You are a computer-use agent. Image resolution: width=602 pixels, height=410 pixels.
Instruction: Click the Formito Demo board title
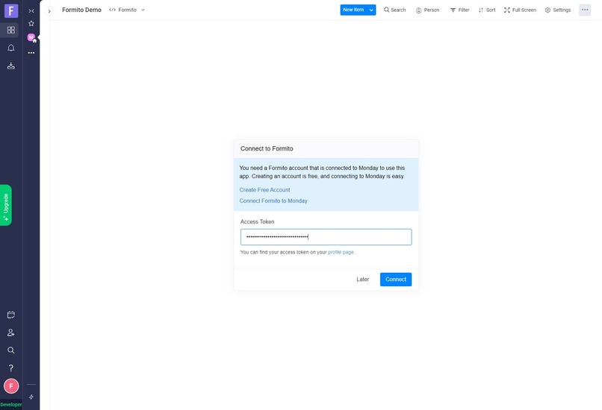[81, 10]
